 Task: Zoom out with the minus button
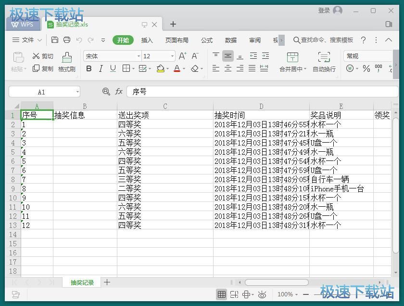click(306, 294)
